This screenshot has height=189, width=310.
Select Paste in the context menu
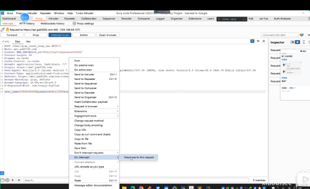(x=94, y=180)
